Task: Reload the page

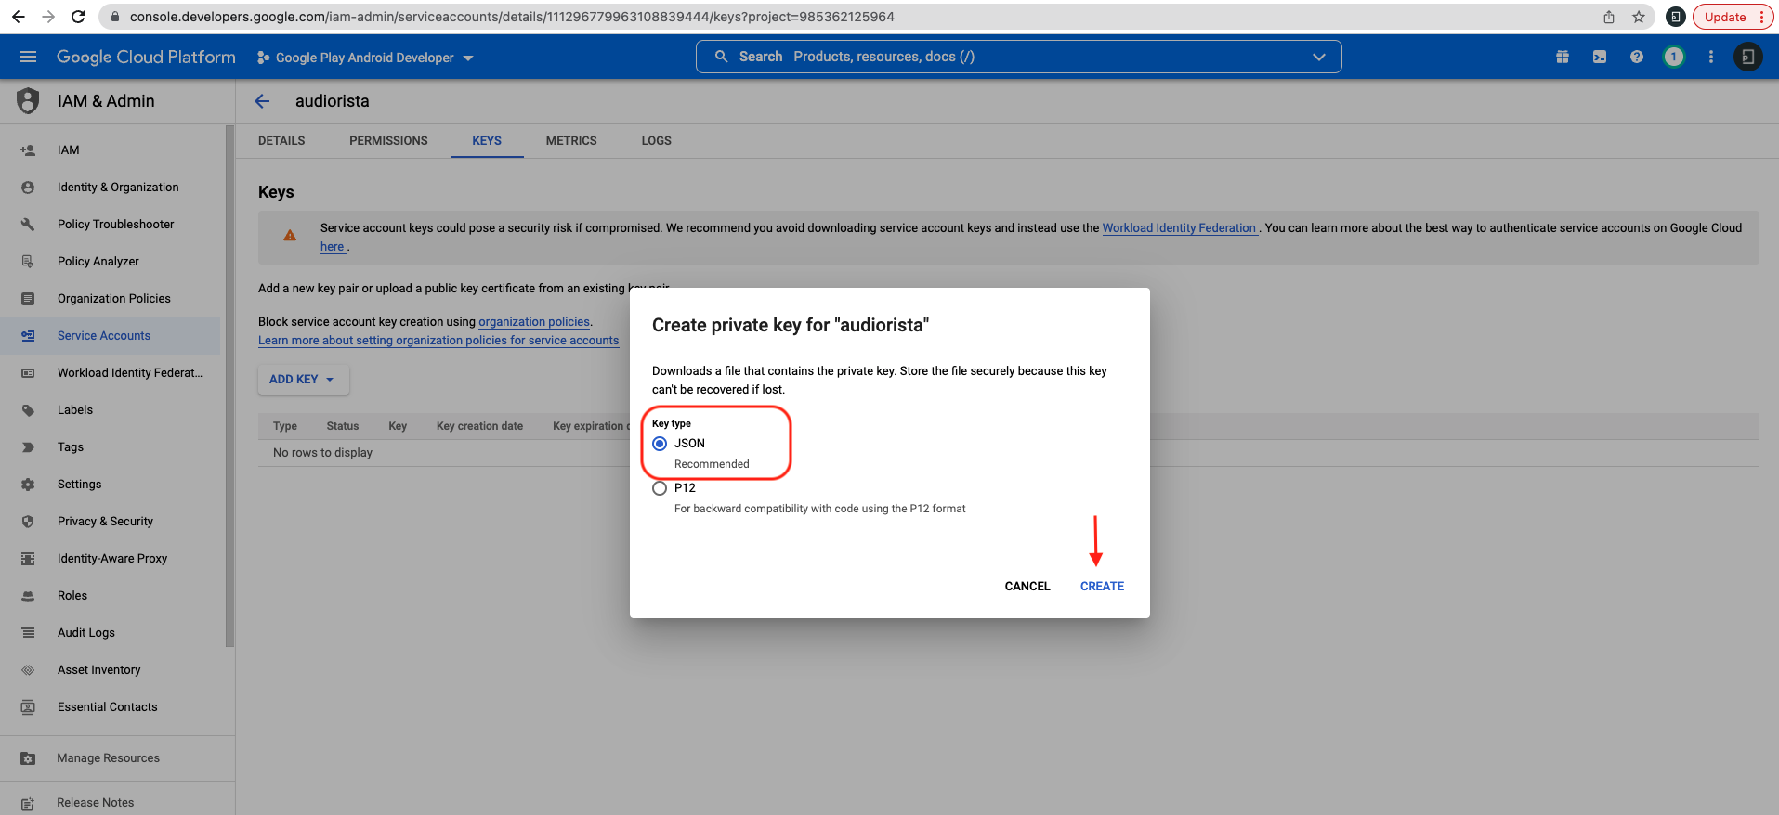Action: coord(79,17)
